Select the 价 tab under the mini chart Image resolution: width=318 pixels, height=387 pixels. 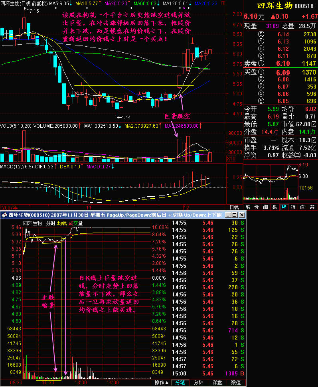click(x=257, y=207)
